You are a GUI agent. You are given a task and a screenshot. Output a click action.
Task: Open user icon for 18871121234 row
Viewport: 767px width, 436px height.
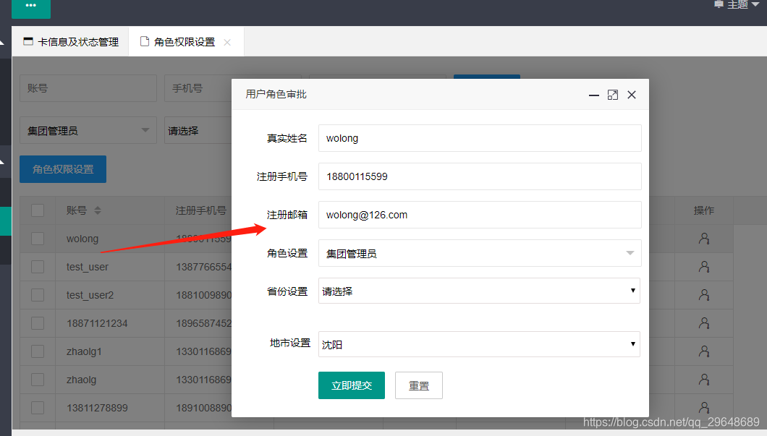click(x=704, y=323)
